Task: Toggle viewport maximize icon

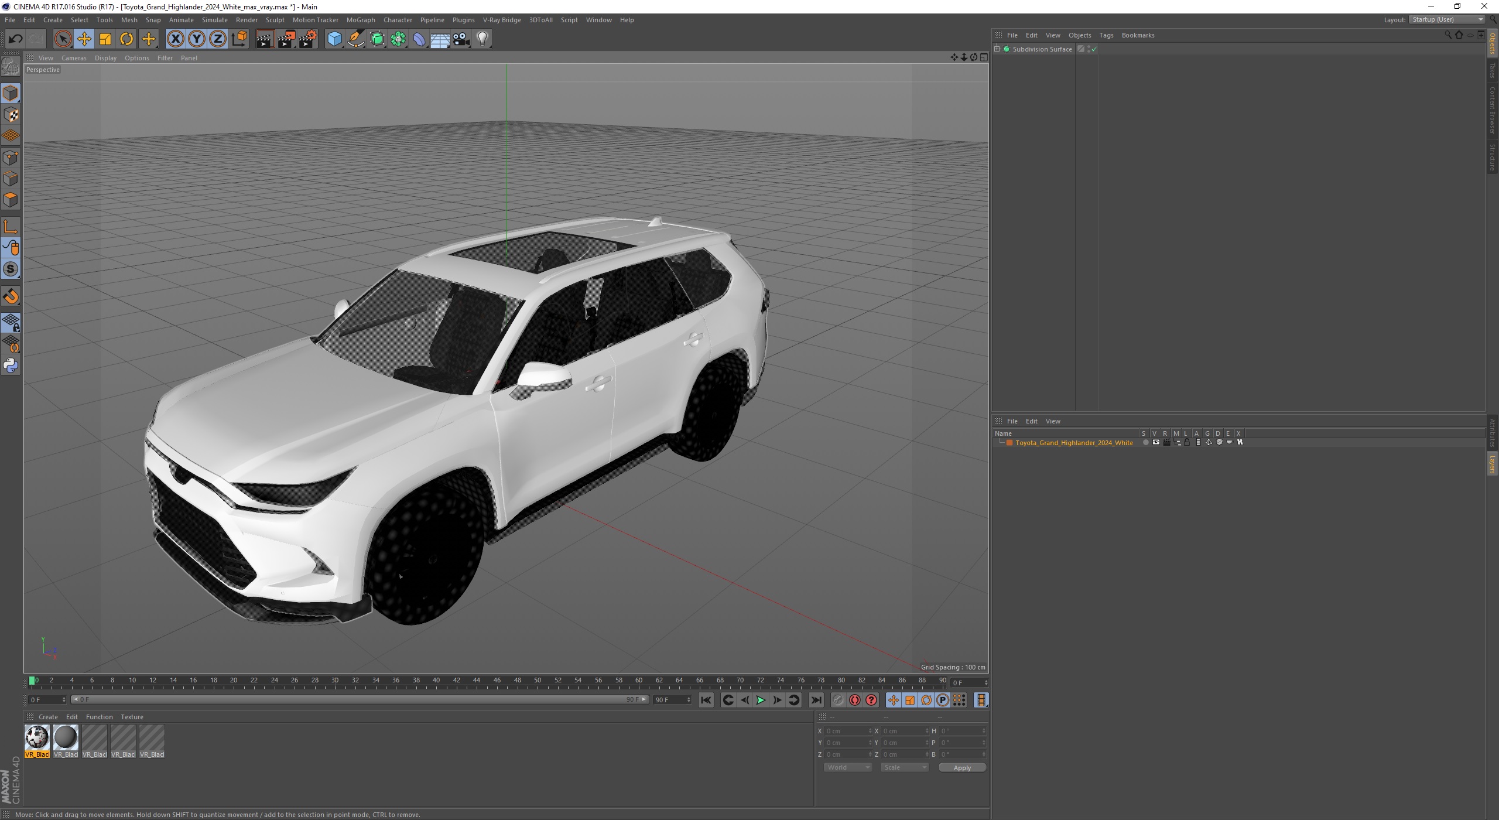Action: 984,57
